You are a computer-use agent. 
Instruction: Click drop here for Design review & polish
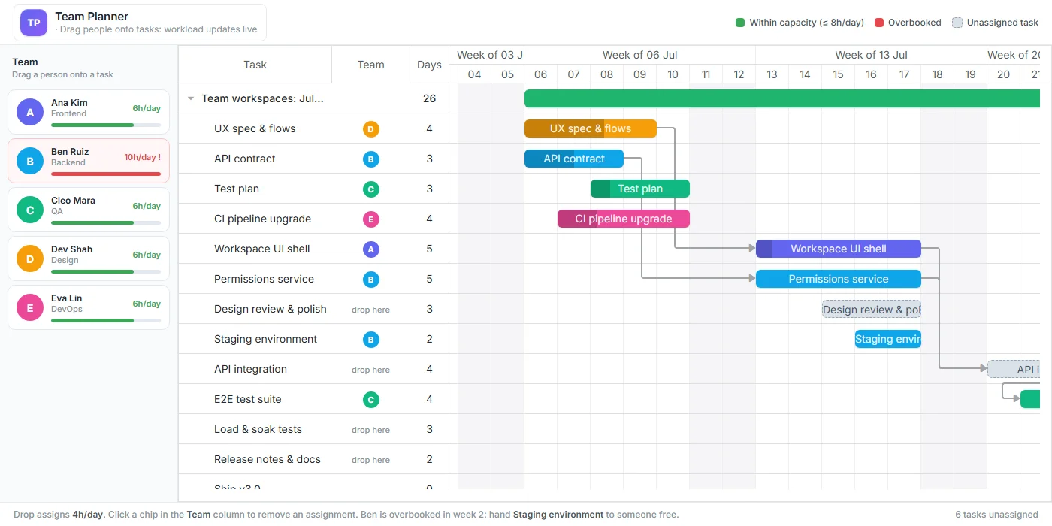point(370,310)
